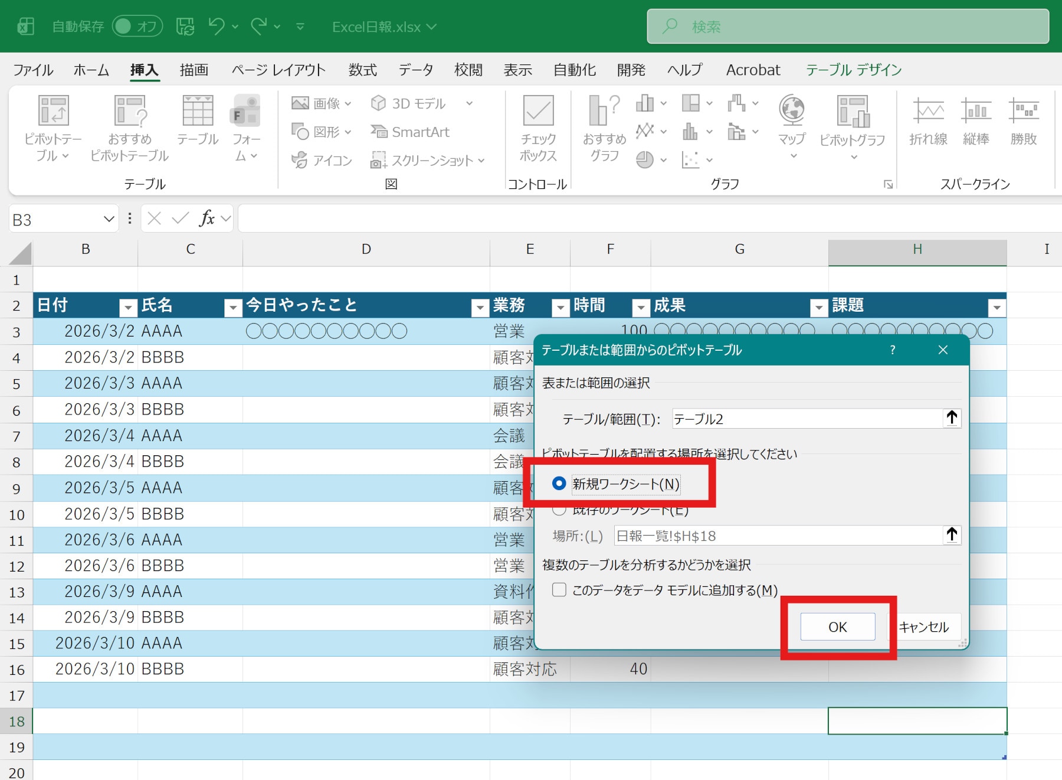Expand the Name Box dropdown arrow

pos(109,220)
